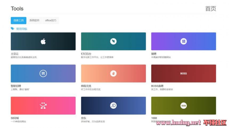229x128 pixels.
Task: Open the 1688 title link
Action: tap(154, 118)
